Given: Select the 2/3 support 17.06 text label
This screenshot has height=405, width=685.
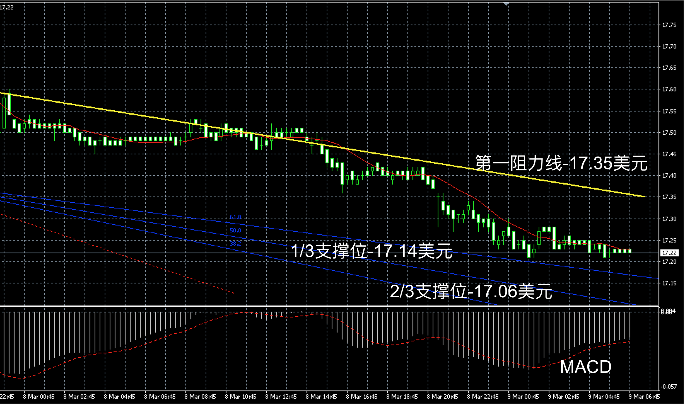Looking at the screenshot, I should pyautogui.click(x=471, y=291).
